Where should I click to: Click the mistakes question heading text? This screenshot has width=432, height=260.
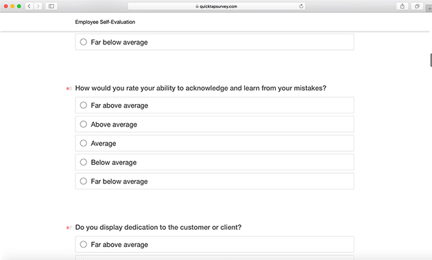click(x=200, y=88)
